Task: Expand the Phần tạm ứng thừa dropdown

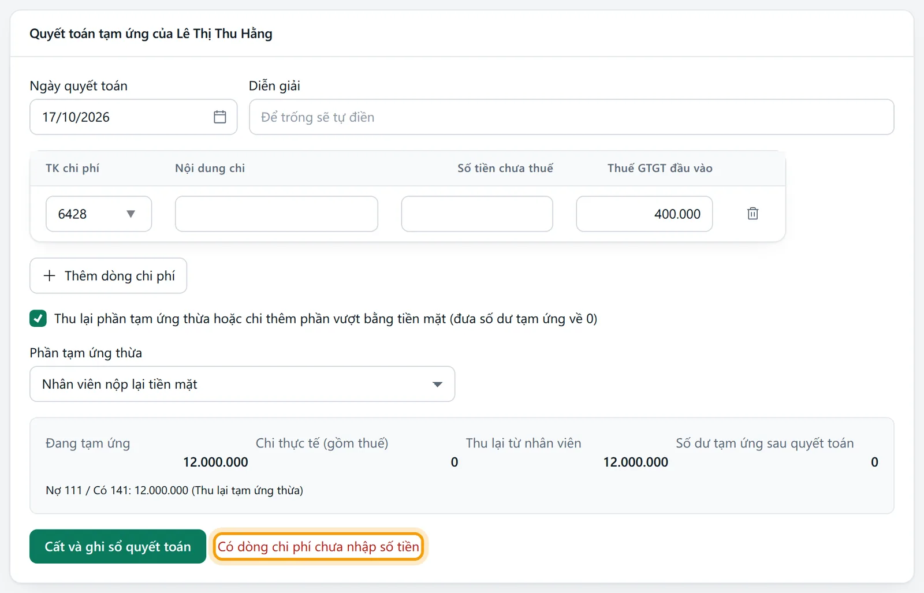Action: tap(242, 384)
